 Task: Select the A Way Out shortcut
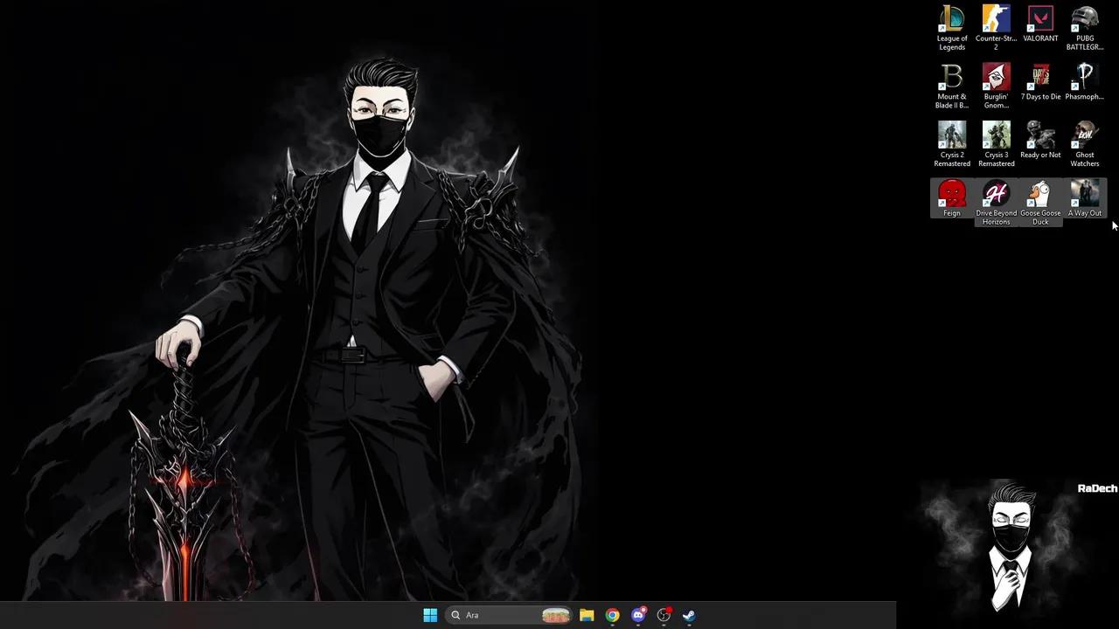(1085, 199)
